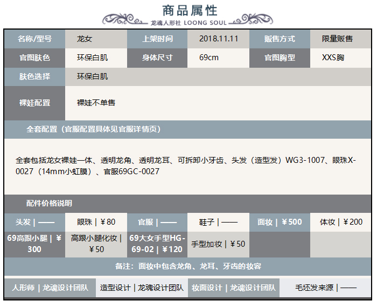Select the 眼珠 ¥80 price cell
Viewport: 377px width, 308px height.
(96, 222)
